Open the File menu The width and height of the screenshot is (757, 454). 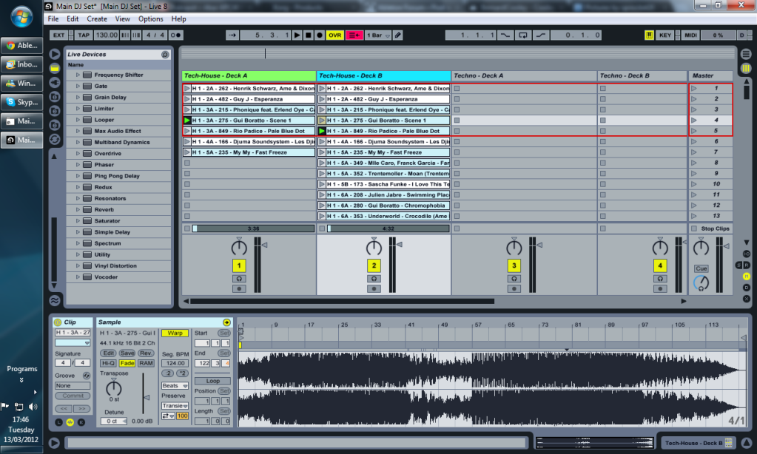(x=53, y=18)
